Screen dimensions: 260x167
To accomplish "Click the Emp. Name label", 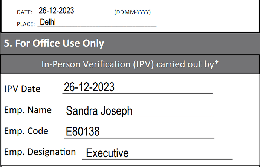I will click(x=28, y=110).
